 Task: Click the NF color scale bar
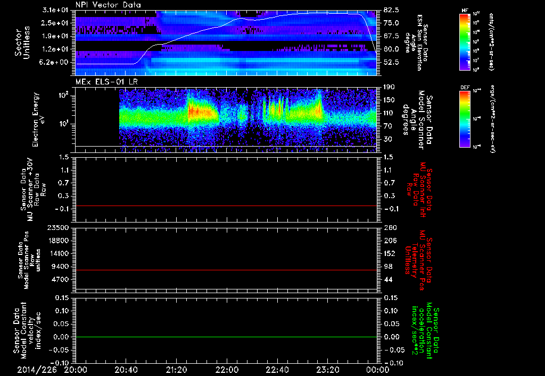coord(465,41)
